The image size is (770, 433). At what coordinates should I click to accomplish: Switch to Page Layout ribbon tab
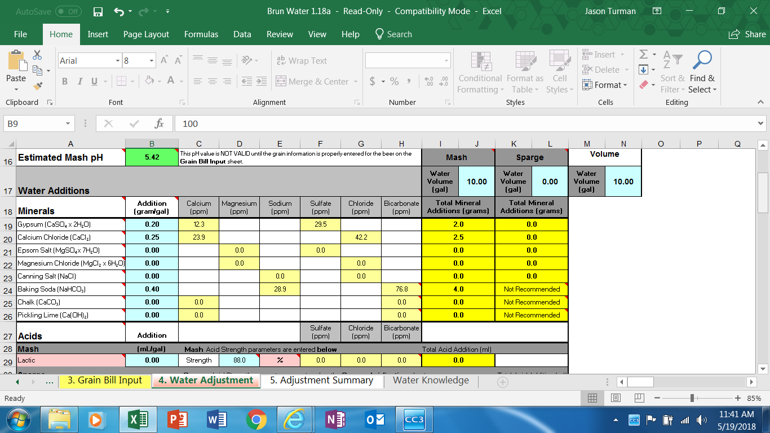(146, 34)
